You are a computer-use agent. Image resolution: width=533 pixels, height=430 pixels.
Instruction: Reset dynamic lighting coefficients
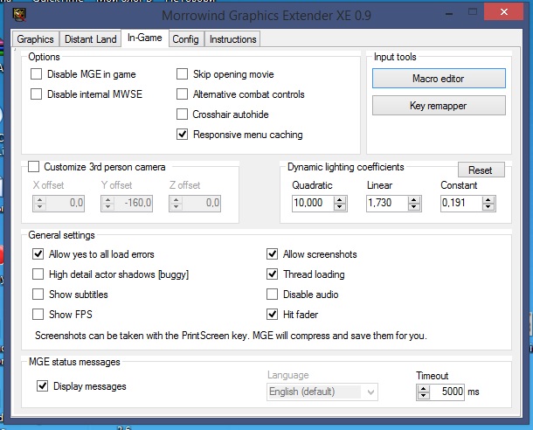[x=481, y=170]
